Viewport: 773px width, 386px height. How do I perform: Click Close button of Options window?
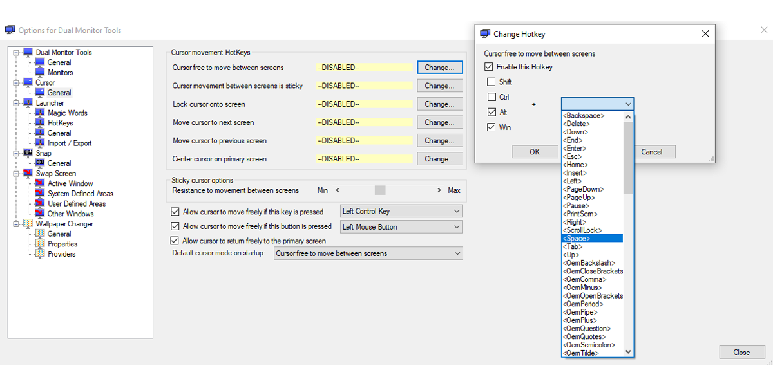(741, 352)
